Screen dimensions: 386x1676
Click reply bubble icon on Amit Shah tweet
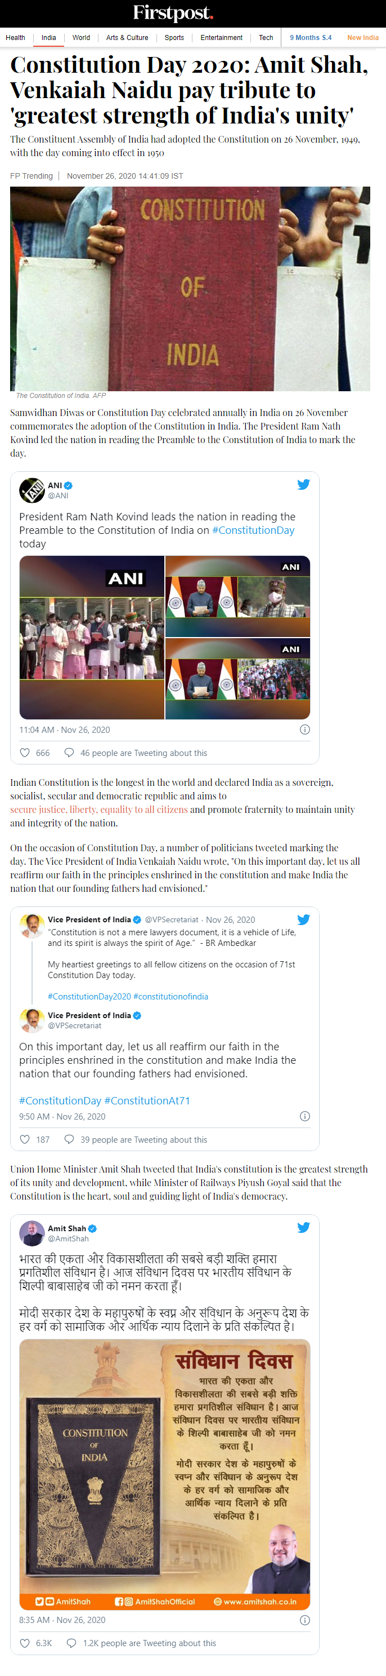coord(72,1643)
